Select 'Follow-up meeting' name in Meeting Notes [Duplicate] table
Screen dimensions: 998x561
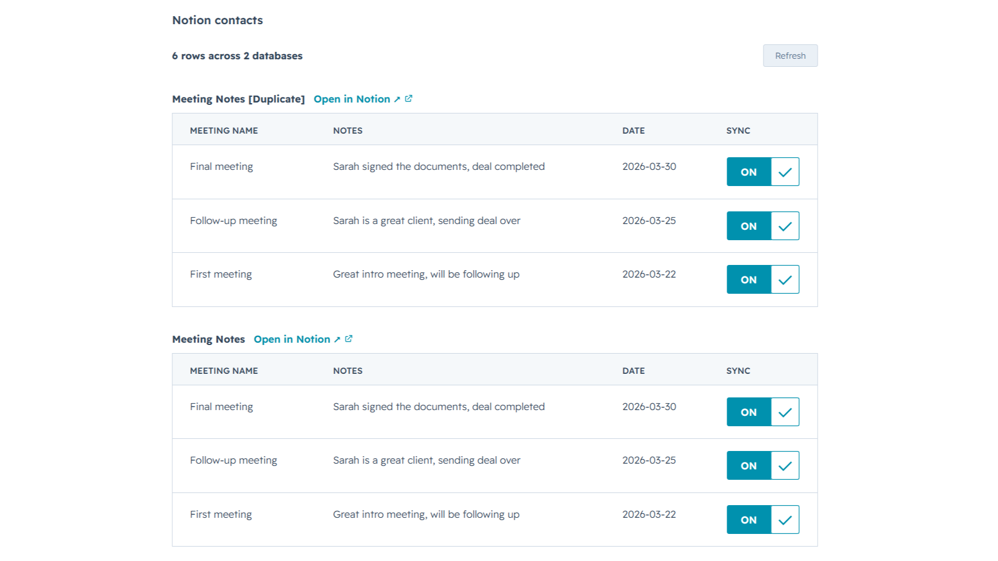click(233, 221)
